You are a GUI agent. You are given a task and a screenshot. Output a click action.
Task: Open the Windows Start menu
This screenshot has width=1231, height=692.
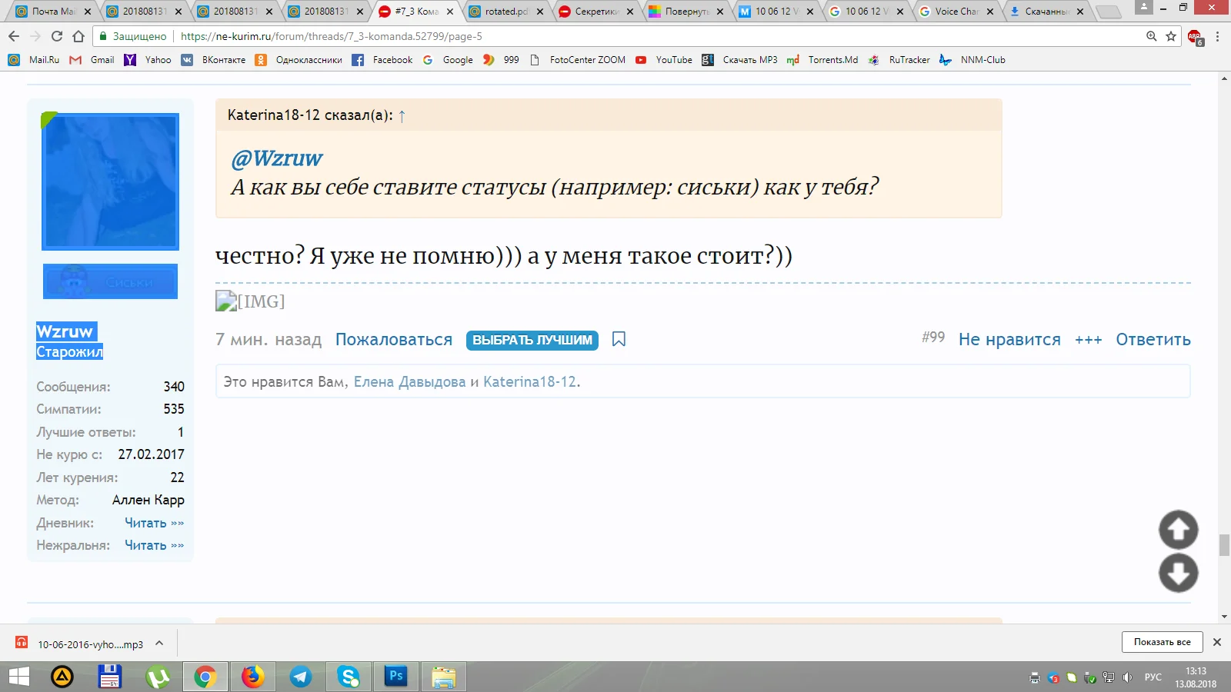point(18,677)
